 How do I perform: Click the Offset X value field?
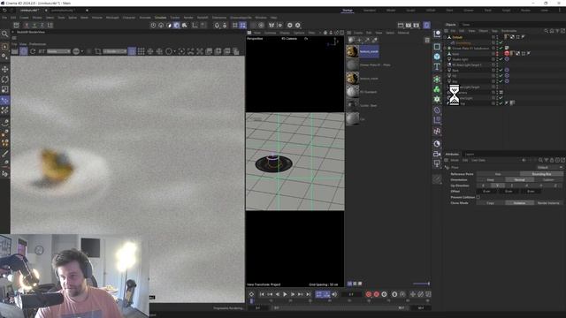click(486, 191)
